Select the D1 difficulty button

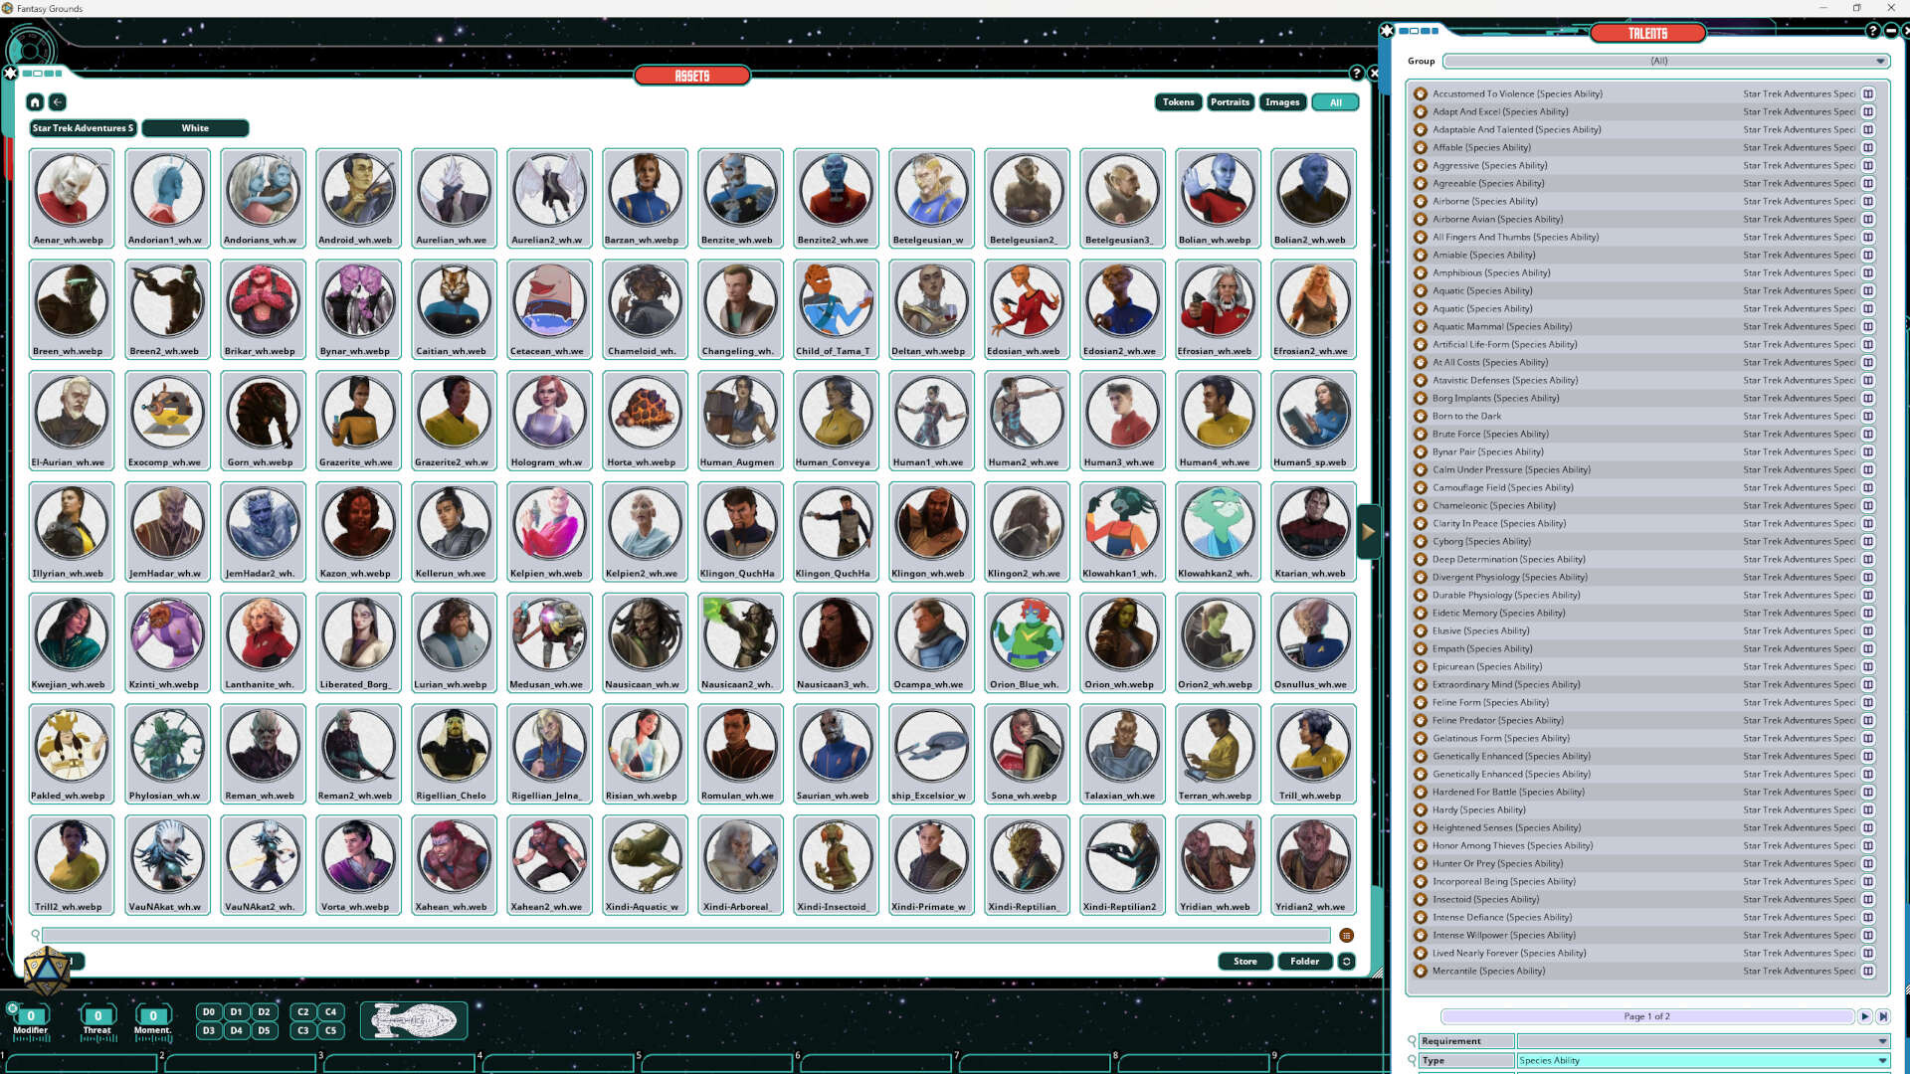(237, 1012)
